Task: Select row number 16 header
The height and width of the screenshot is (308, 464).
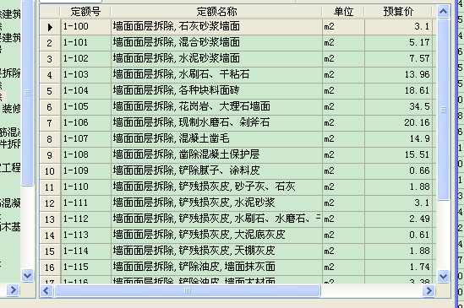Action: click(x=50, y=267)
